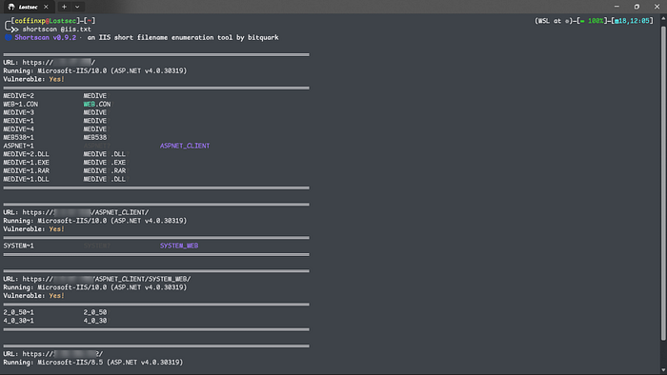The image size is (667, 375).
Task: Click the blue Shortscan banner icon
Action: [9, 37]
